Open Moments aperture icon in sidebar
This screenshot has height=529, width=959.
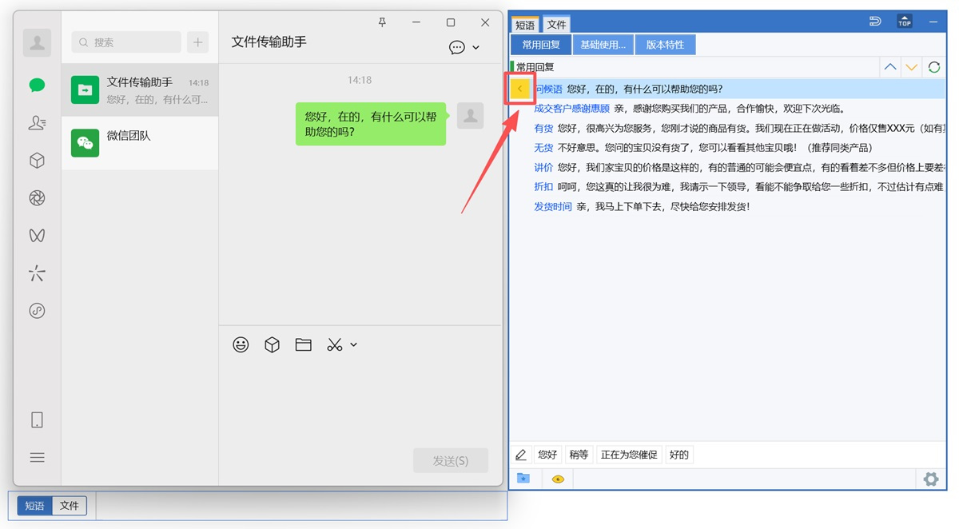tap(37, 198)
